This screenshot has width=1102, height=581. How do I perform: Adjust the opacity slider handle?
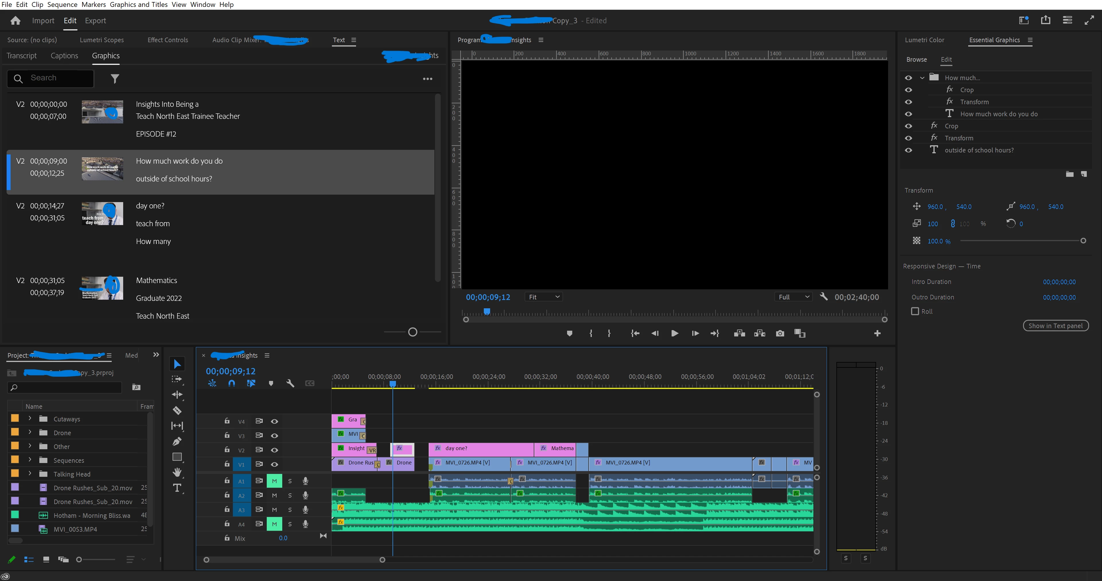pos(1083,241)
